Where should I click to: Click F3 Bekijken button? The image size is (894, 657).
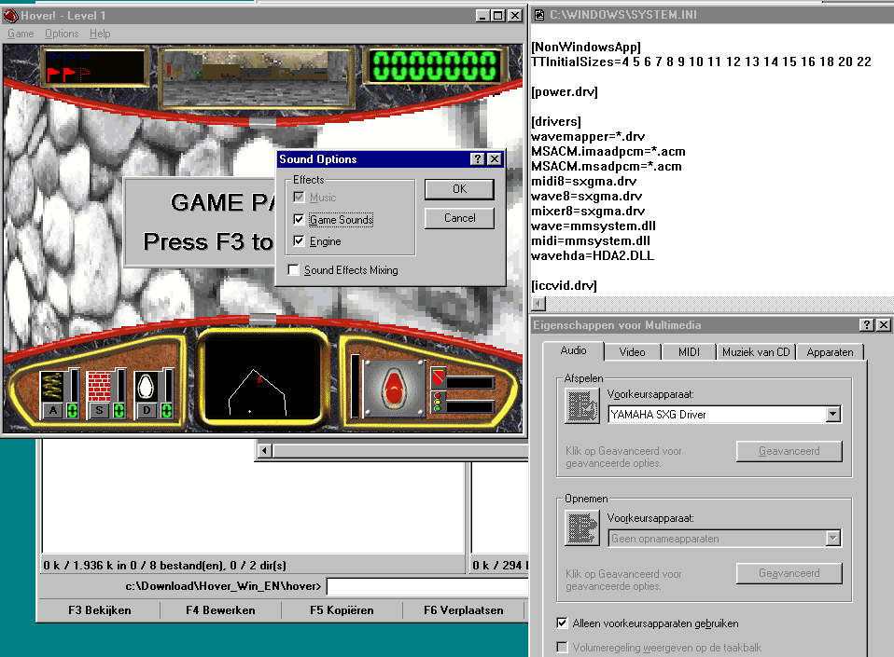(x=99, y=610)
